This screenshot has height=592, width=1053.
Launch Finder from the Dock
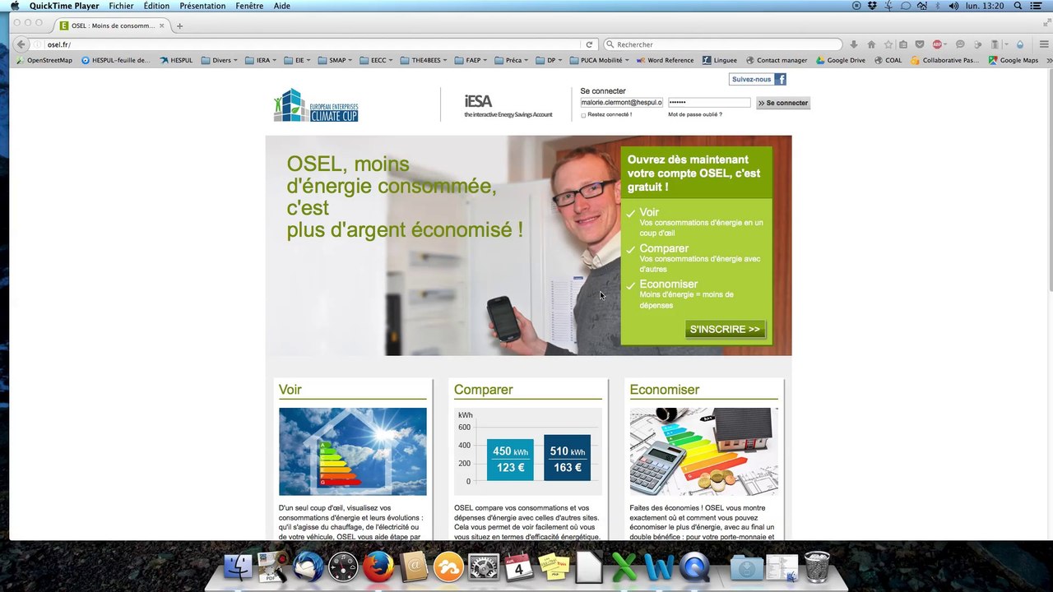(239, 567)
